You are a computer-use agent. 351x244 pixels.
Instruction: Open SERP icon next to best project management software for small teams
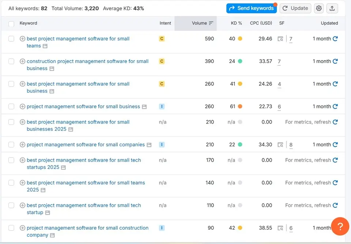click(x=45, y=46)
